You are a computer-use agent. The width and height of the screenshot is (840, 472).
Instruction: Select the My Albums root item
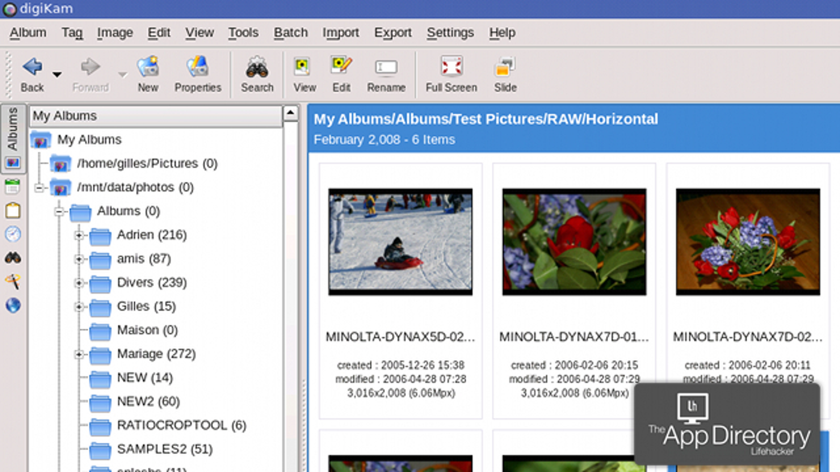pos(89,140)
